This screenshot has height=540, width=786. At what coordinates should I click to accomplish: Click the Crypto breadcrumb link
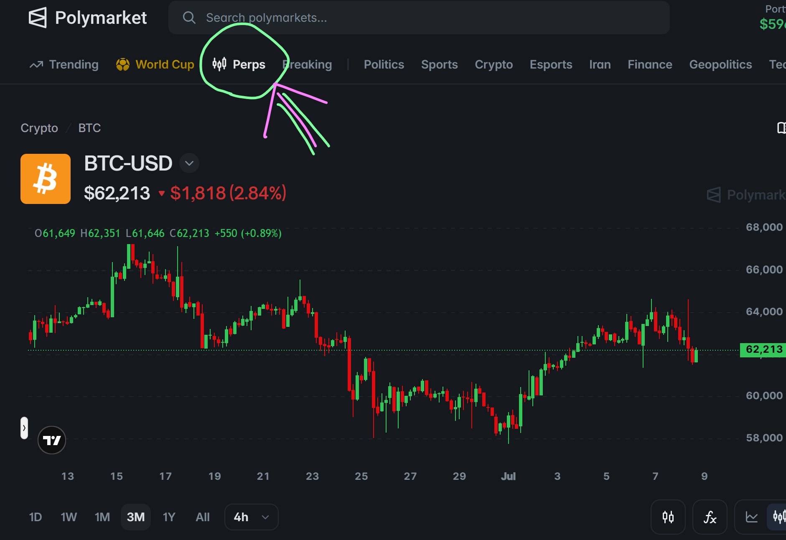(x=39, y=128)
